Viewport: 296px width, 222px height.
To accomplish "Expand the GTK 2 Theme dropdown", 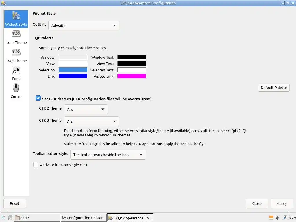I will tap(86, 109).
